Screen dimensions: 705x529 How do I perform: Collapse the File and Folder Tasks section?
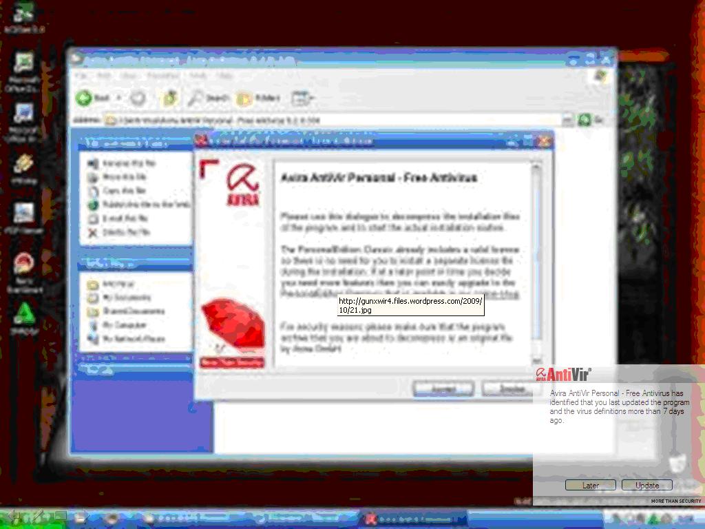(136, 143)
